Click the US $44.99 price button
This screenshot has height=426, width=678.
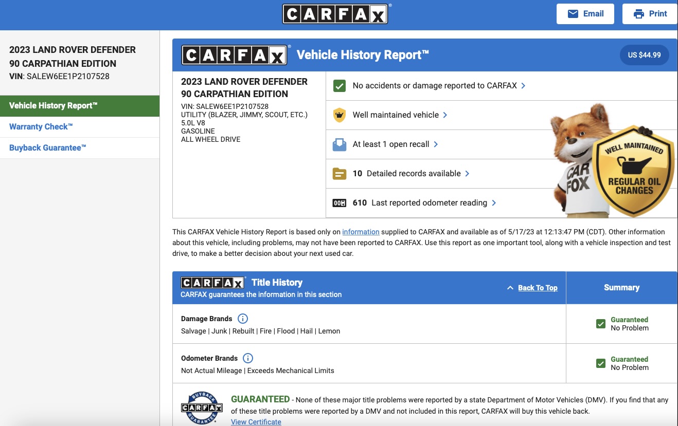(644, 55)
